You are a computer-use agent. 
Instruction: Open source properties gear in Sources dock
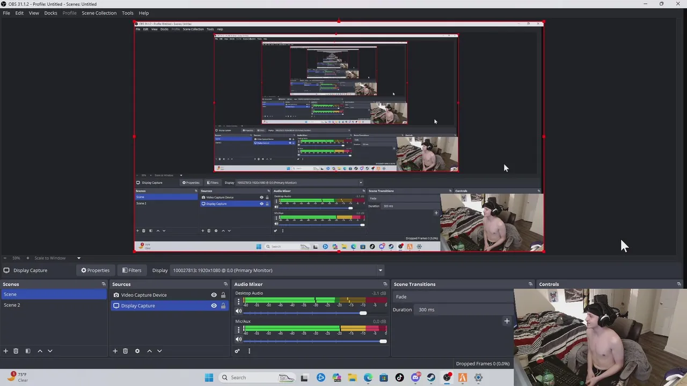[x=137, y=351]
